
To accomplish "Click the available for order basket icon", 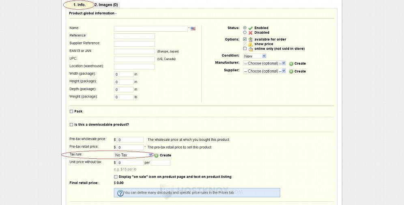I will click(250, 39).
